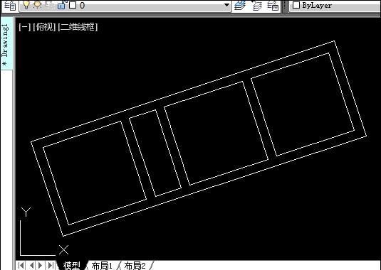
Task: Open the ByLayer color control dropdown
Action: (335, 6)
